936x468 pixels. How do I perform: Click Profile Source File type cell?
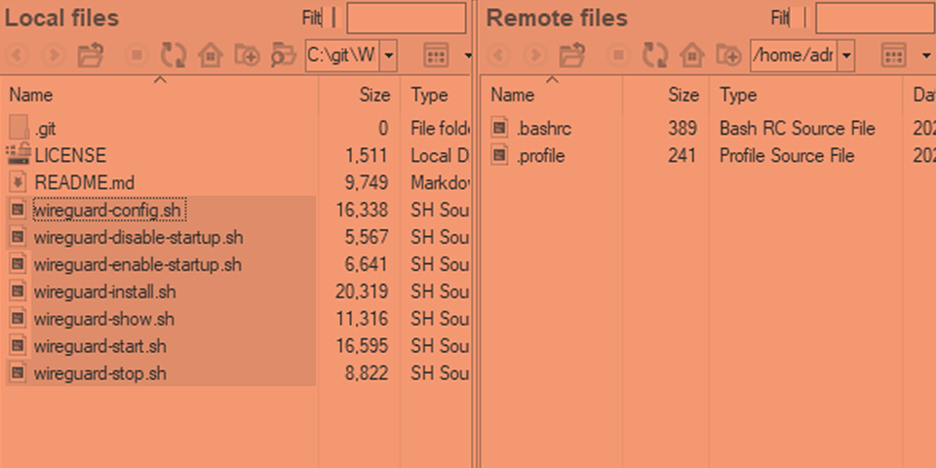[x=787, y=156]
